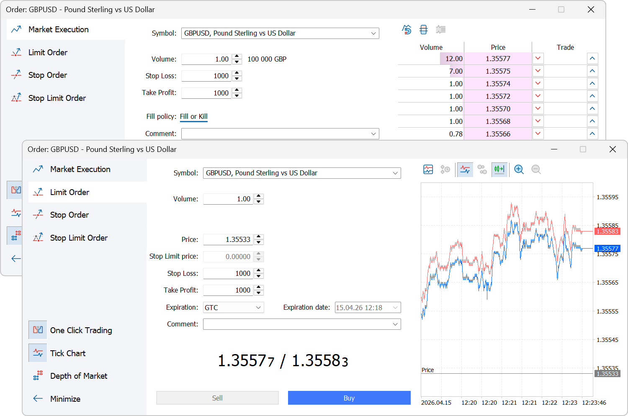Open the GBPUSD Symbol dropdown
This screenshot has height=416, width=628.
(x=395, y=173)
